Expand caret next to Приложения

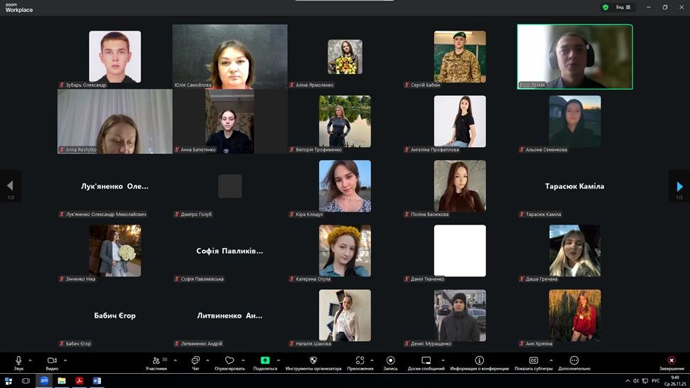click(x=372, y=360)
